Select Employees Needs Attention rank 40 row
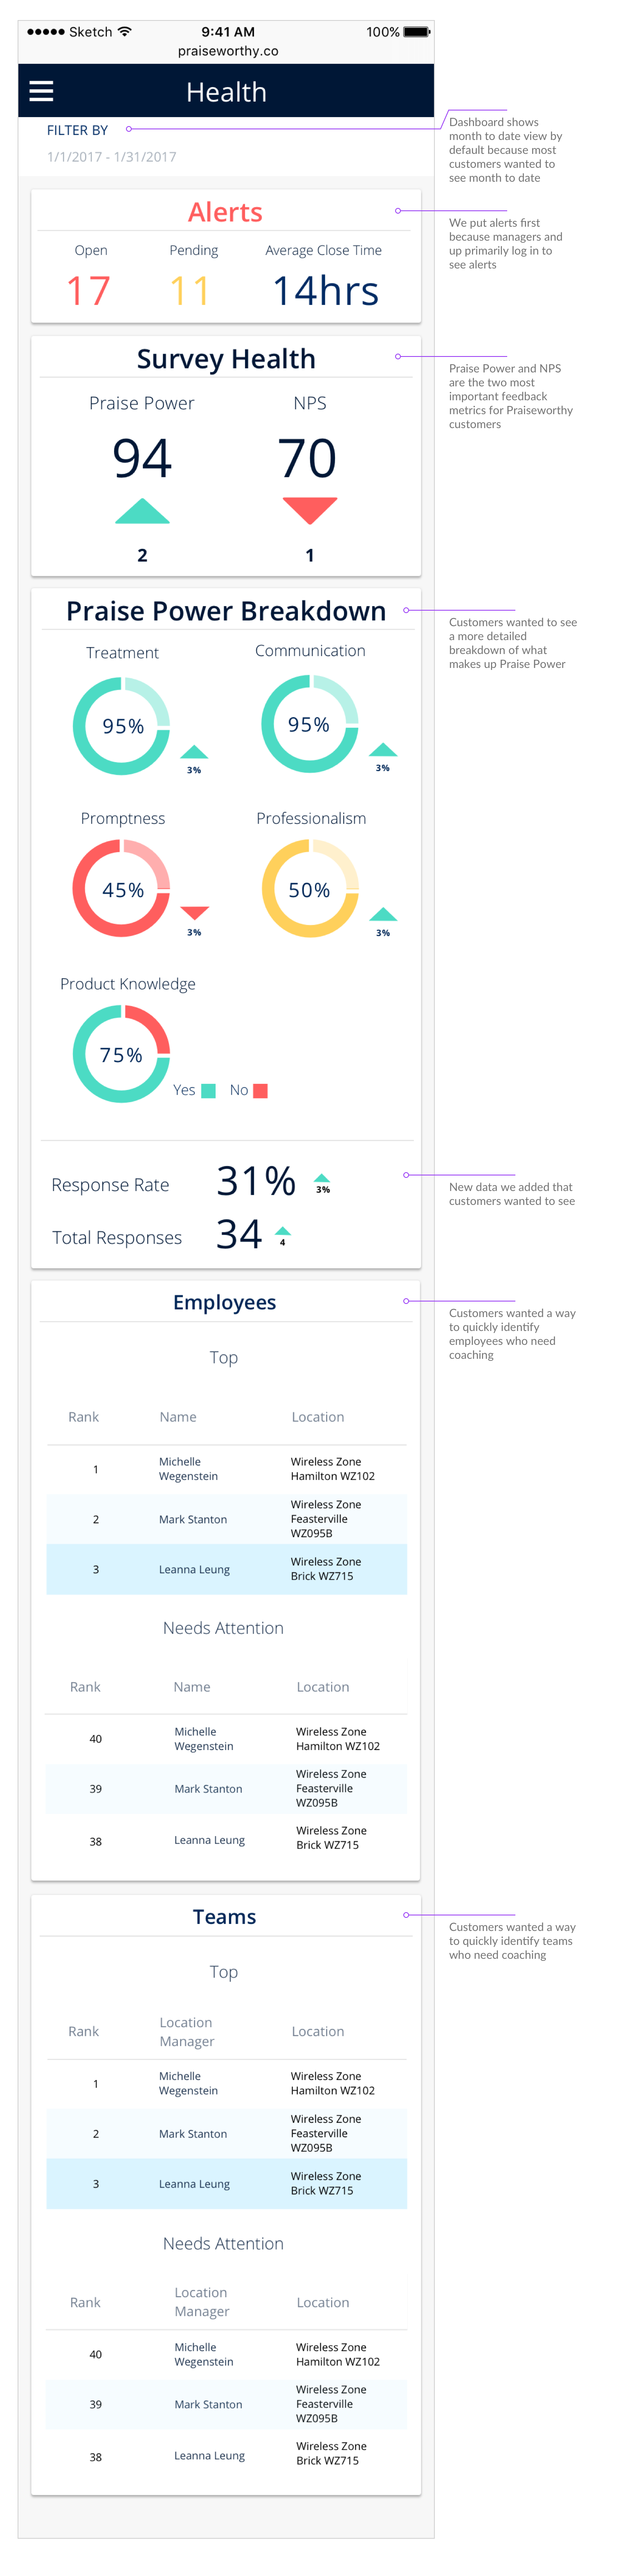The height and width of the screenshot is (2576, 625). pos(226,1740)
